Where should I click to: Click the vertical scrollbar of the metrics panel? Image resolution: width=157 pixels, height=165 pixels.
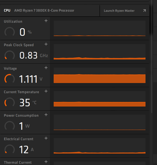coord(152,57)
